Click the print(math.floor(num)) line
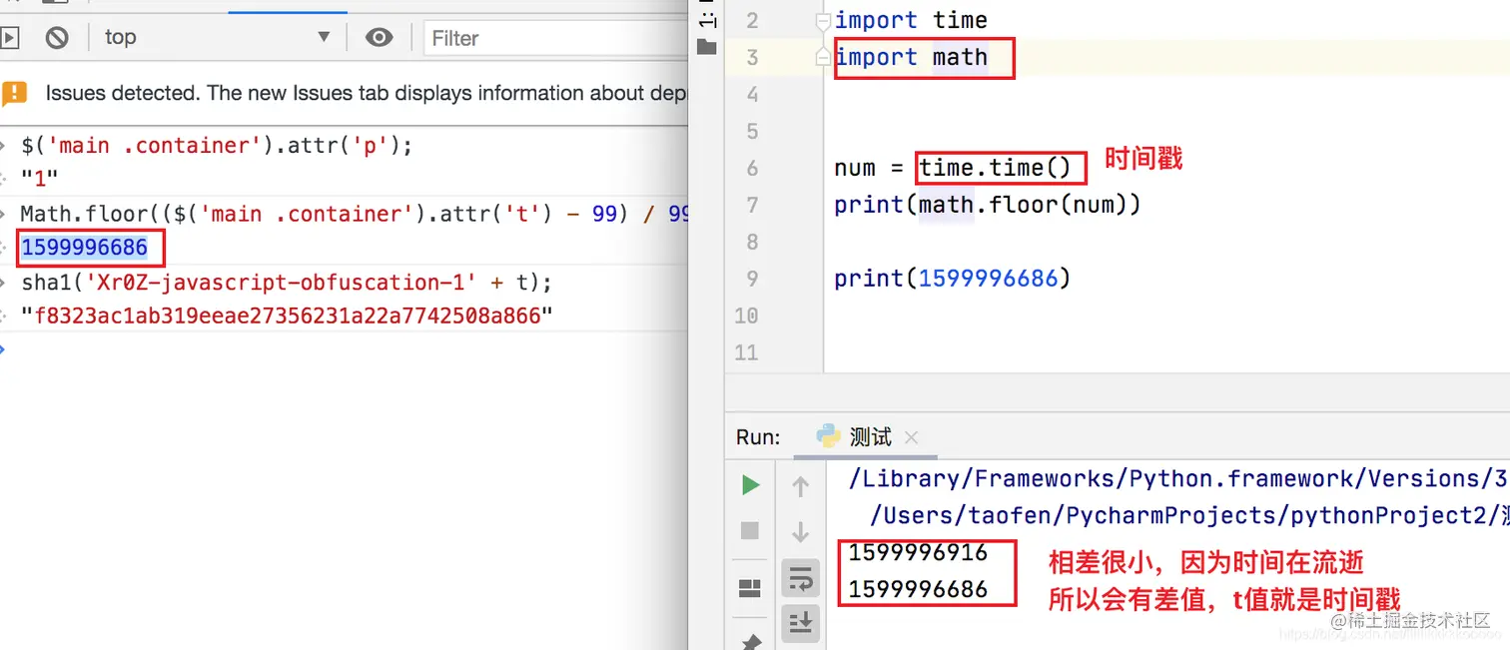 click(988, 205)
